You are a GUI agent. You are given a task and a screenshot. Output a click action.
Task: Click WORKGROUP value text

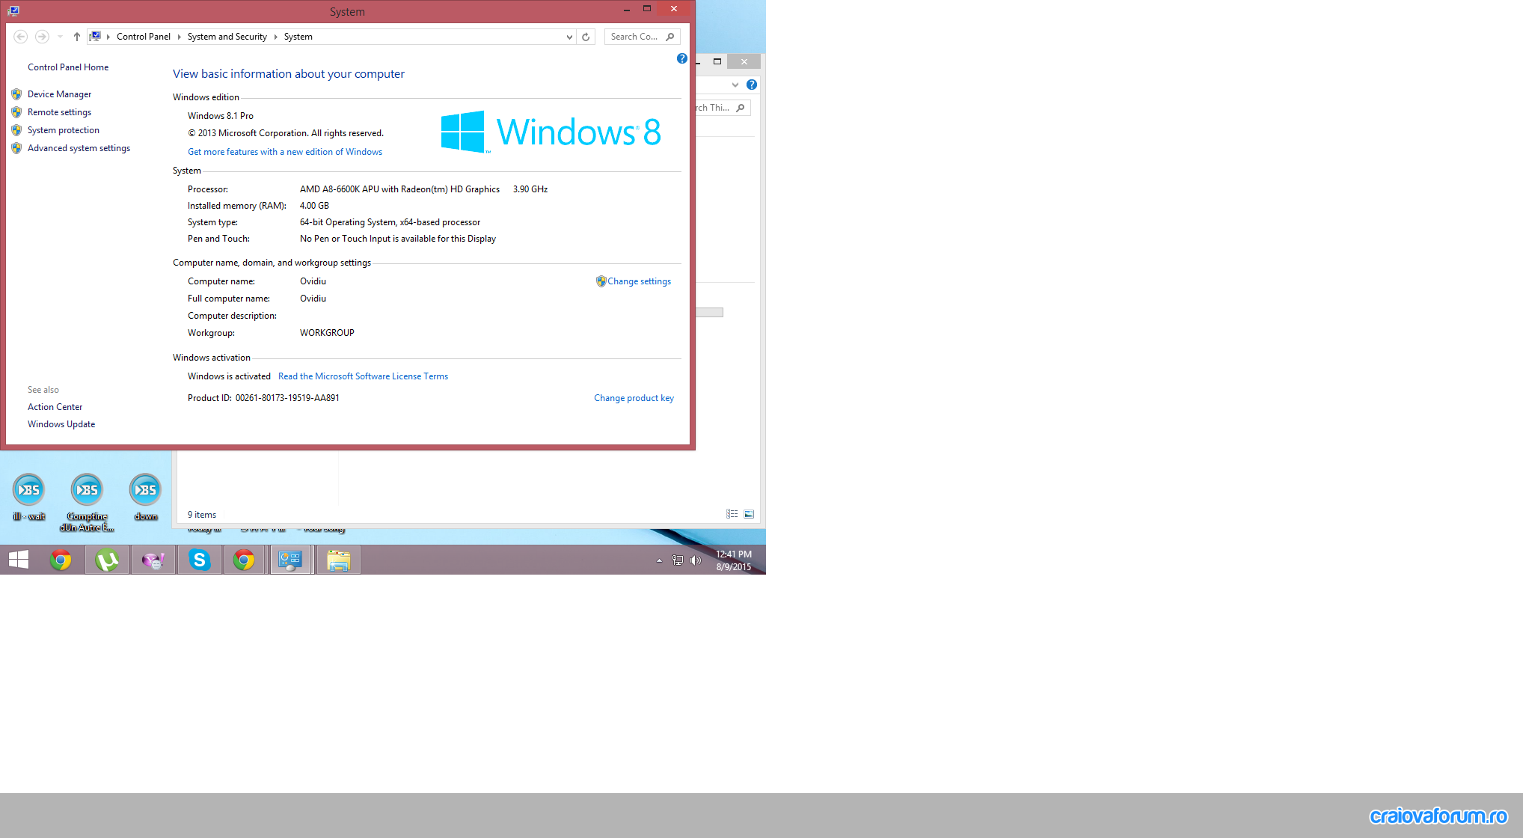pos(327,333)
